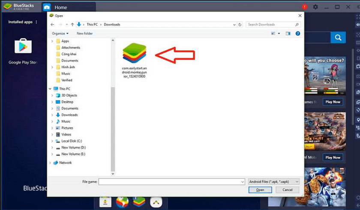Expand the Apps folder node
This screenshot has width=360, height=210.
(x=52, y=41)
